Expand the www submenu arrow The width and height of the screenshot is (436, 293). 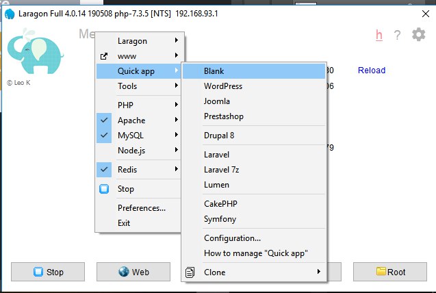(x=177, y=55)
